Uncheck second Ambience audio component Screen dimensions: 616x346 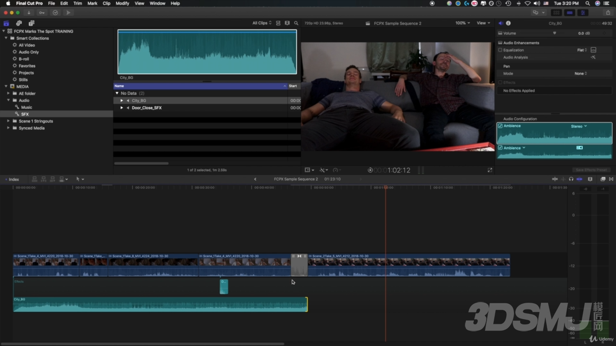(x=500, y=148)
